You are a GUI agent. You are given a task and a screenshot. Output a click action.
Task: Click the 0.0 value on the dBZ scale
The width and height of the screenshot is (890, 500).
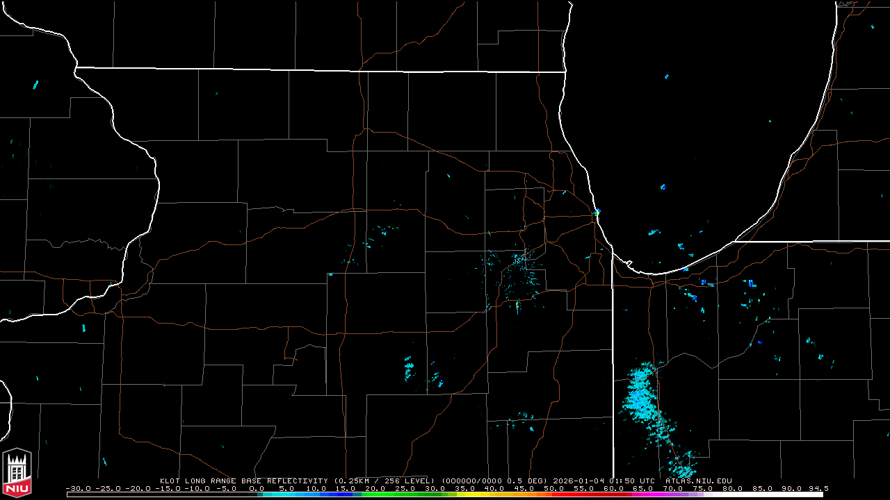point(256,488)
